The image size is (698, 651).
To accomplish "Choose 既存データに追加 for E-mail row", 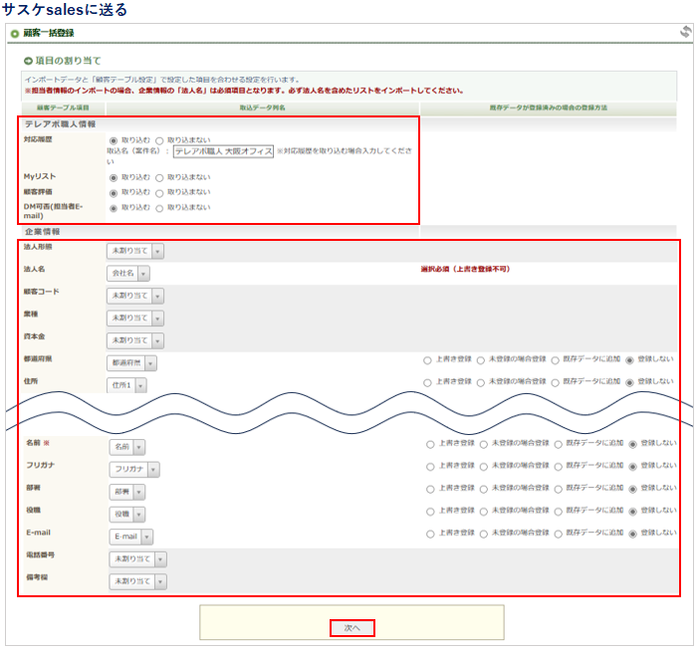I will pyautogui.click(x=559, y=534).
